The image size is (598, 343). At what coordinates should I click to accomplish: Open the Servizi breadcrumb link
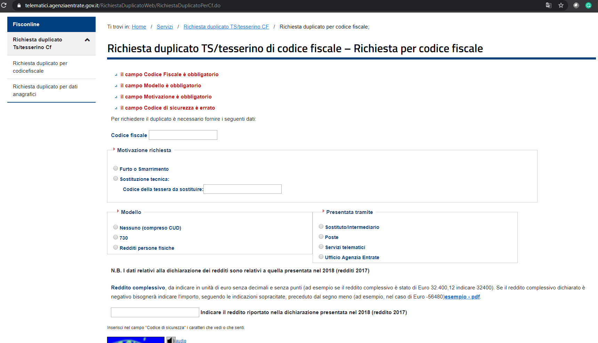click(164, 27)
